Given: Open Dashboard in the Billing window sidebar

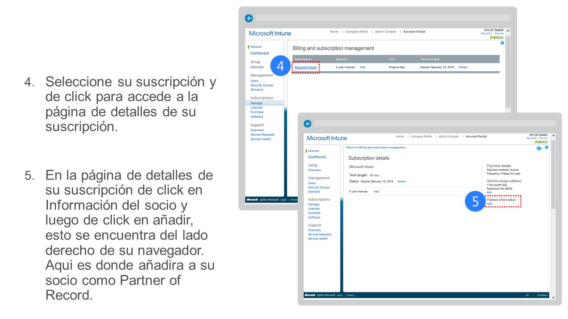Looking at the screenshot, I should (259, 53).
